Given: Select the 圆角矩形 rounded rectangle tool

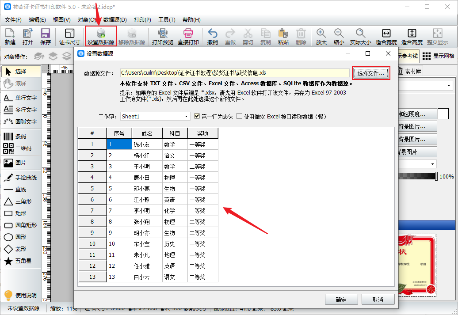Looking at the screenshot, I should [21, 225].
